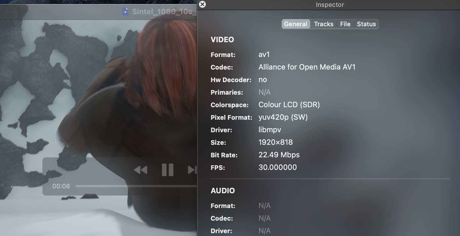Click the Size label
The width and height of the screenshot is (460, 236).
tap(218, 143)
